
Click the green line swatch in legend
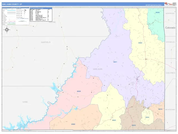(11, 24)
